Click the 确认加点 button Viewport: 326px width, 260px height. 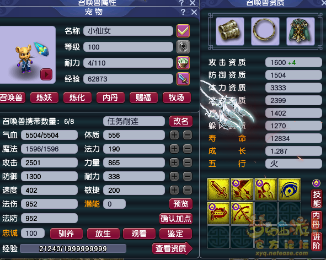point(176,219)
